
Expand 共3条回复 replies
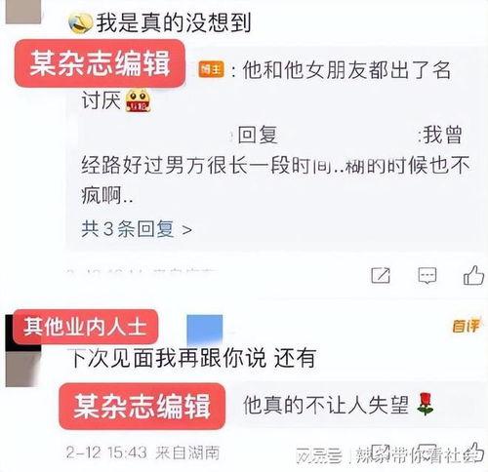click(x=137, y=229)
